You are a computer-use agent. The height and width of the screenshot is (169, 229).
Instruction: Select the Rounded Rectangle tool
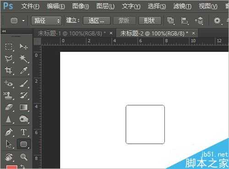pyautogui.click(x=24, y=144)
